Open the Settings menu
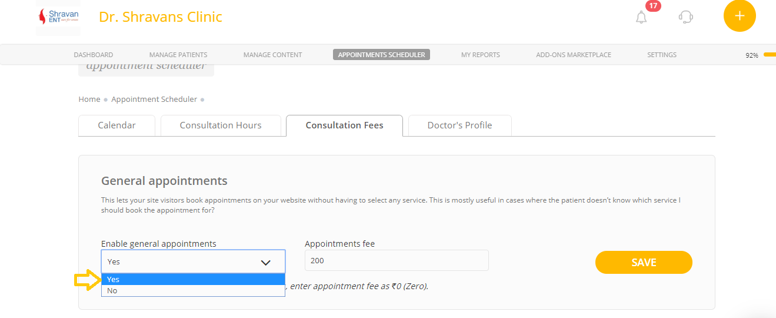The height and width of the screenshot is (318, 776). pyautogui.click(x=662, y=55)
